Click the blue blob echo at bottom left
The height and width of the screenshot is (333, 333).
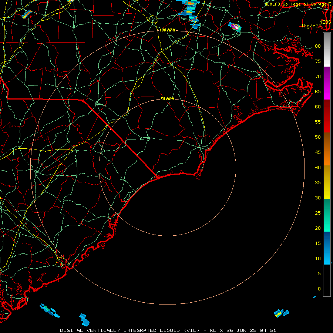coord(84,320)
